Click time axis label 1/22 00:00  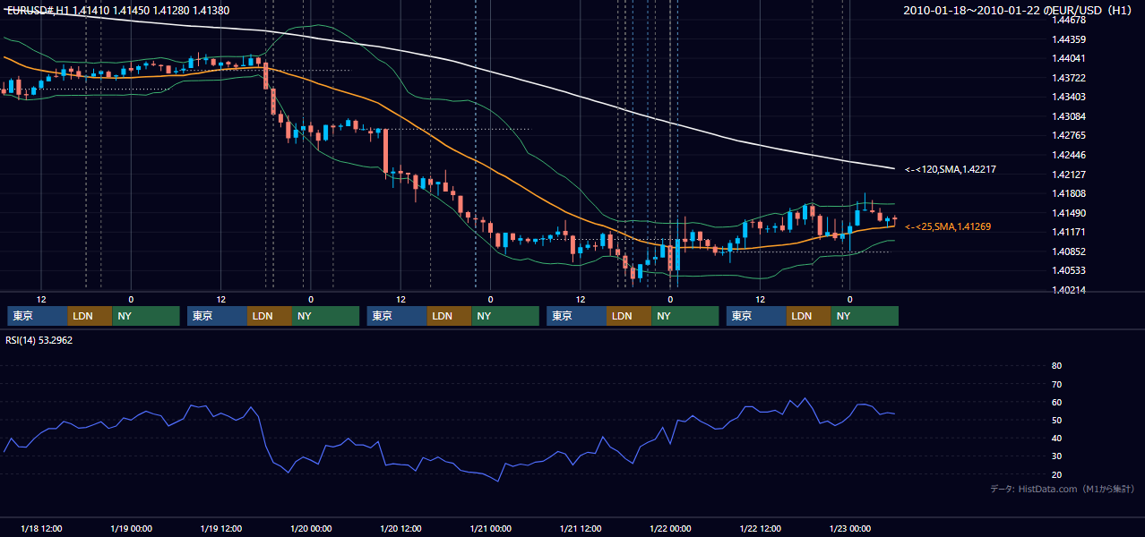click(670, 529)
